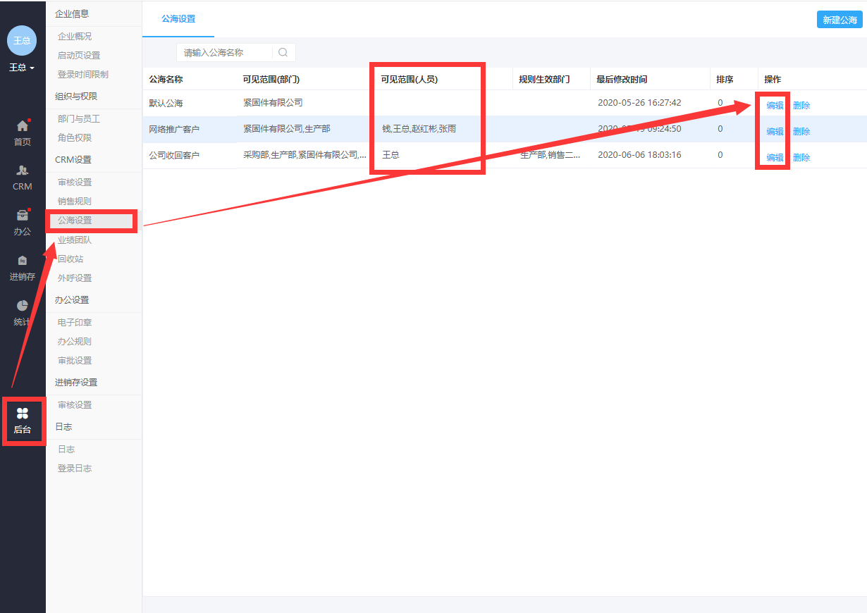867x613 pixels.
Task: Delete the 网络推广客户 row
Action: [801, 131]
